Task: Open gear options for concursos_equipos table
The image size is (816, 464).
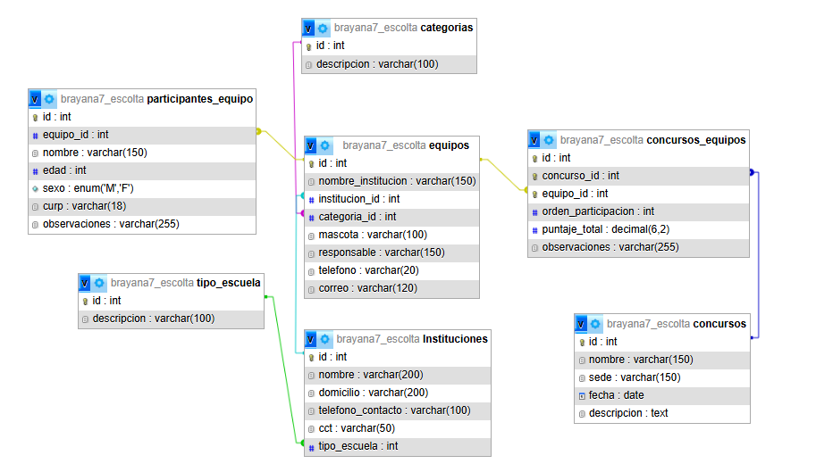Action: [x=550, y=140]
